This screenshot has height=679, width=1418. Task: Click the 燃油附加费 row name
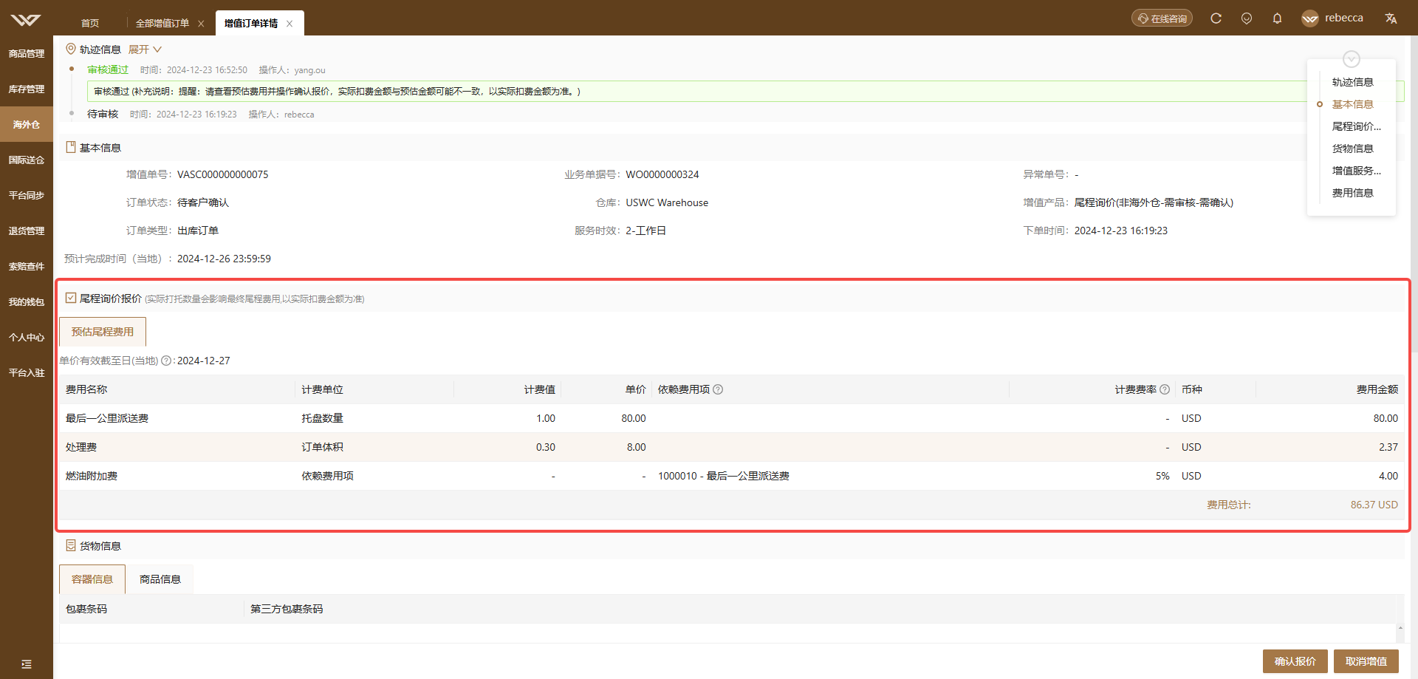pos(92,476)
